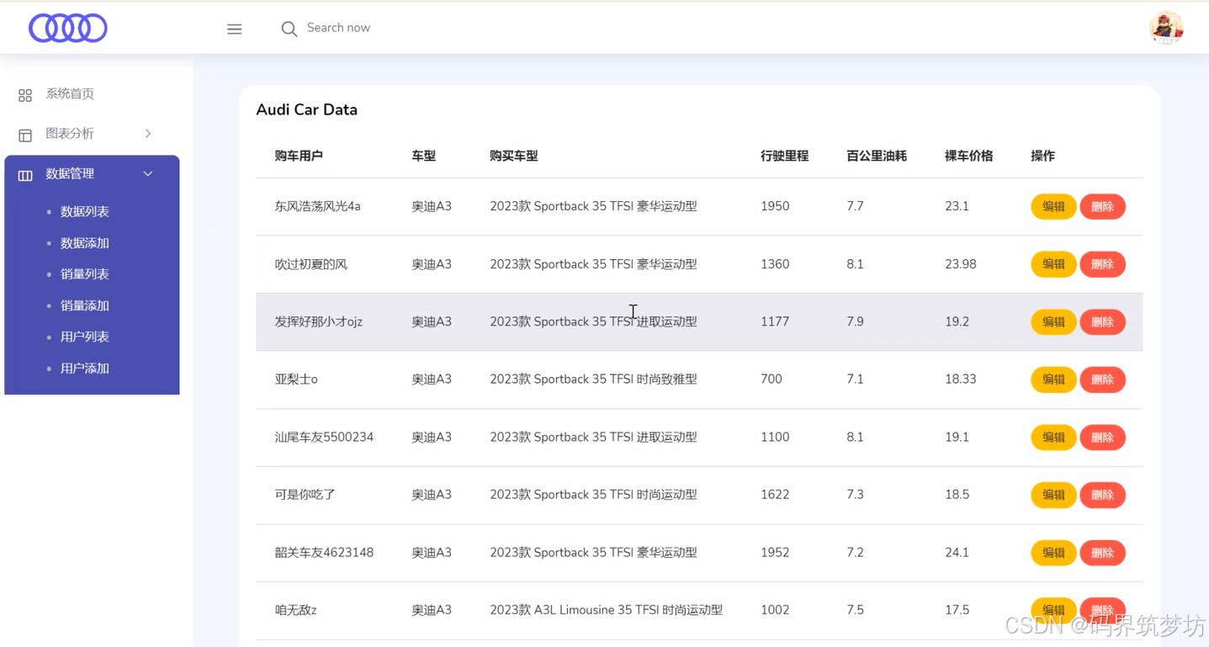The image size is (1209, 647).
Task: Delete the 亚梨士o row
Action: point(1102,379)
